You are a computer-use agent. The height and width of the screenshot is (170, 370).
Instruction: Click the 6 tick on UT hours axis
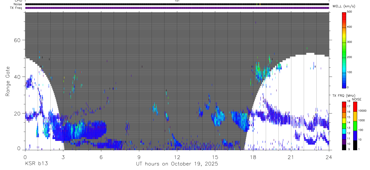[x=101, y=157]
